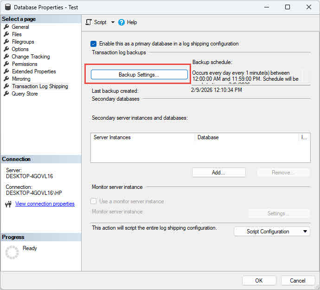
Task: Select the Mirroring page
Action: pyautogui.click(x=21, y=79)
